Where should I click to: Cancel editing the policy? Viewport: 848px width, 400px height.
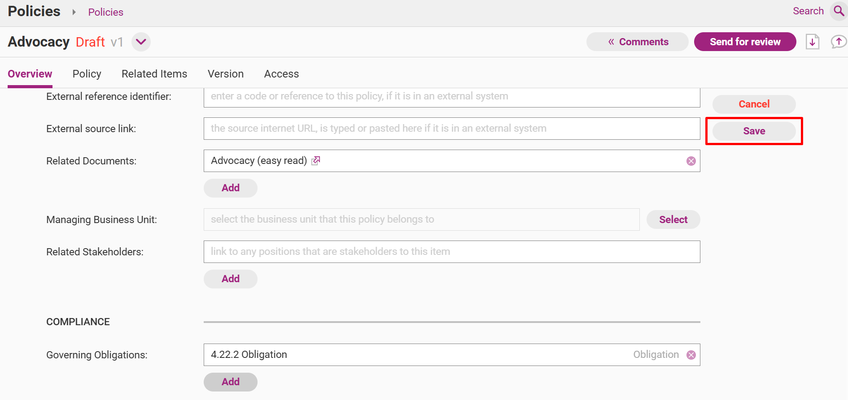pos(754,104)
